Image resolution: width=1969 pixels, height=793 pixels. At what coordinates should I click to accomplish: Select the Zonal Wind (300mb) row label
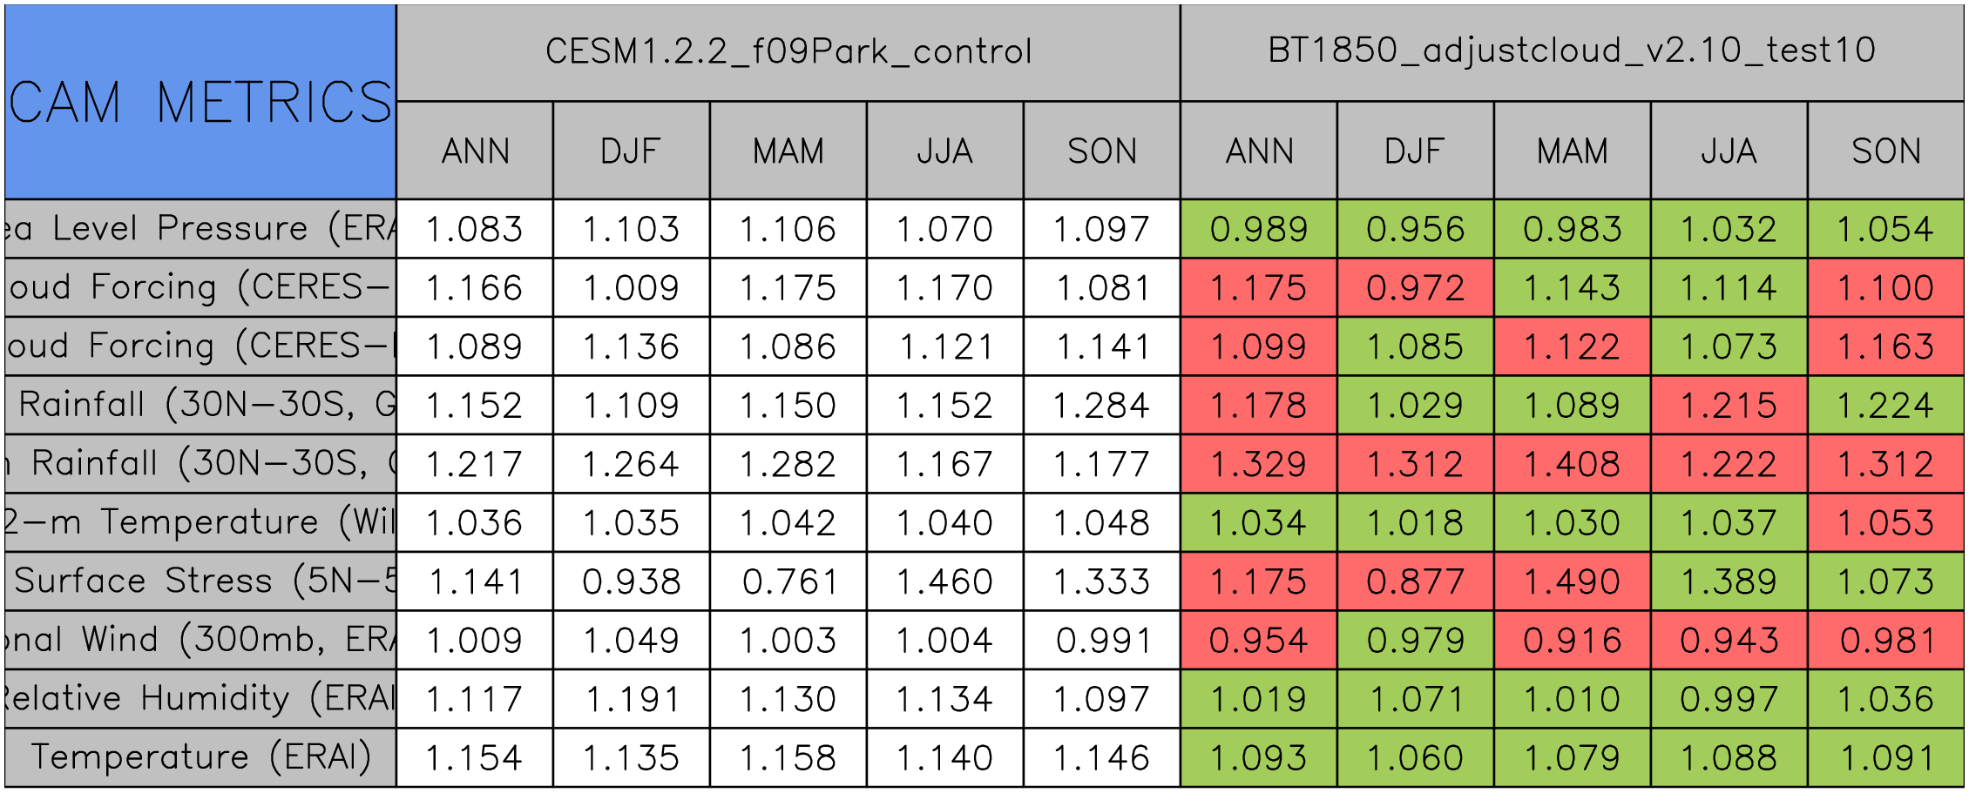click(x=200, y=640)
